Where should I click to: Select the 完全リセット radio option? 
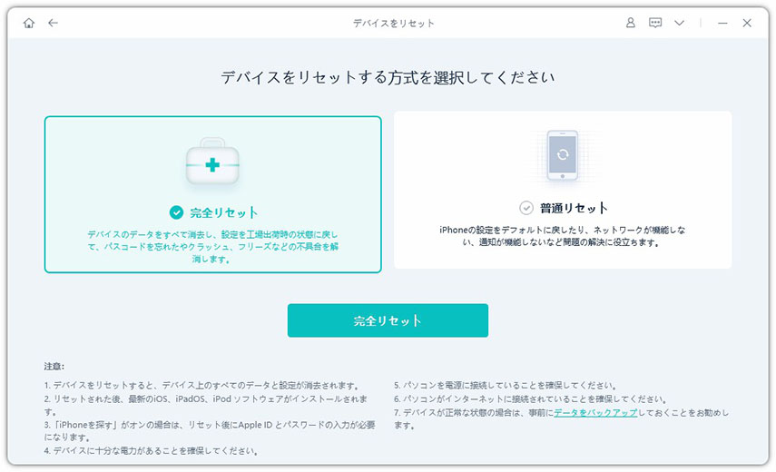(176, 212)
